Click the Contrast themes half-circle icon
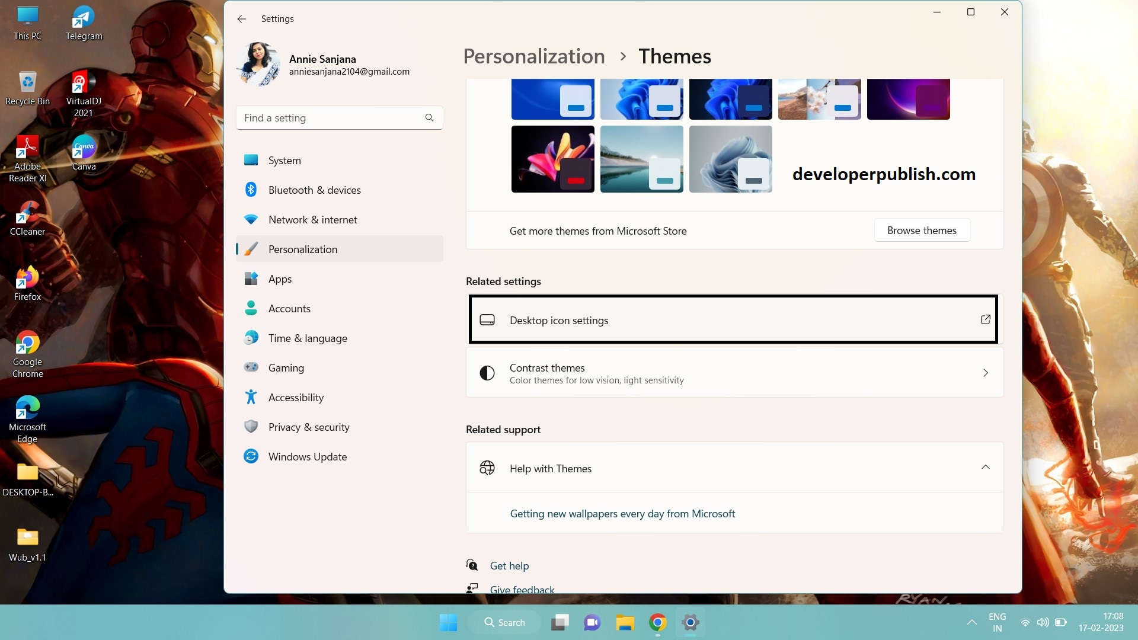Screen dimensions: 1138x640 (487, 372)
